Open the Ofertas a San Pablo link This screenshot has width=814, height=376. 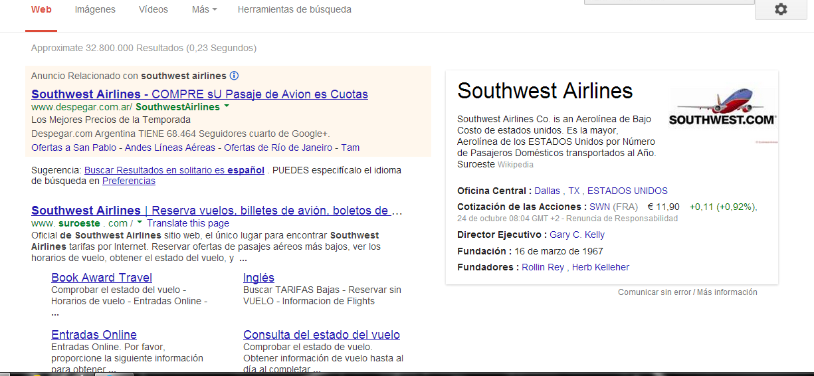[x=74, y=147]
